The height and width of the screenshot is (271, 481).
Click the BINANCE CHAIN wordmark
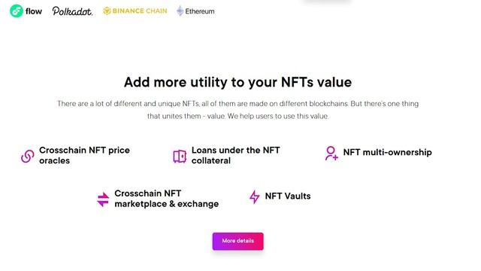point(140,11)
